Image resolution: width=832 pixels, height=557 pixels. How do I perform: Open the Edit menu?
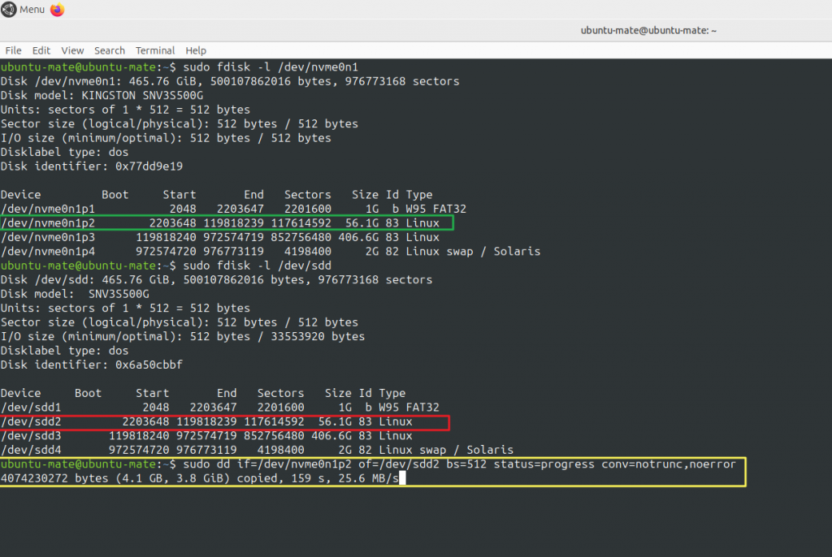click(x=41, y=50)
